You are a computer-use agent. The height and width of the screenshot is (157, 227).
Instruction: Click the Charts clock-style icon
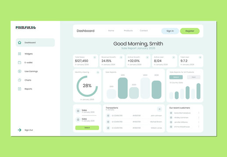pyautogui.click(x=19, y=80)
